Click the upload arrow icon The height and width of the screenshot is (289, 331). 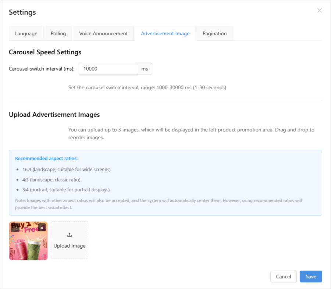point(70,235)
